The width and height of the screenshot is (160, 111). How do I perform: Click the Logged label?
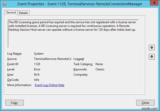pyautogui.click(x=79, y=59)
